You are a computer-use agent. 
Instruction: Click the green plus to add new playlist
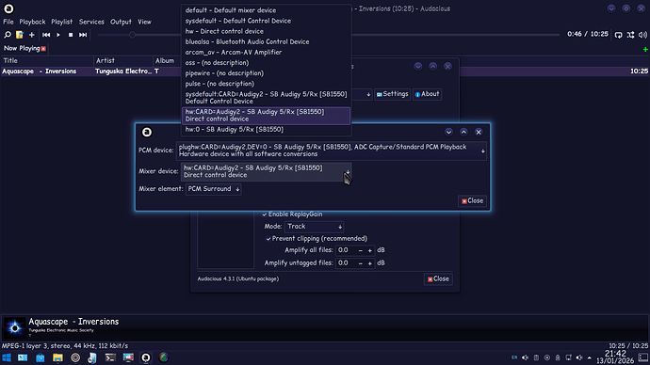645,49
